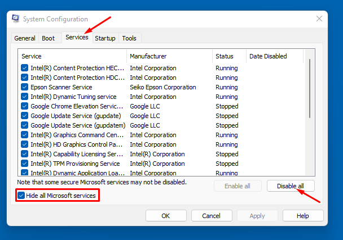
Task: Toggle Google Chrome Elevation Service checkbox
Action: [24, 106]
